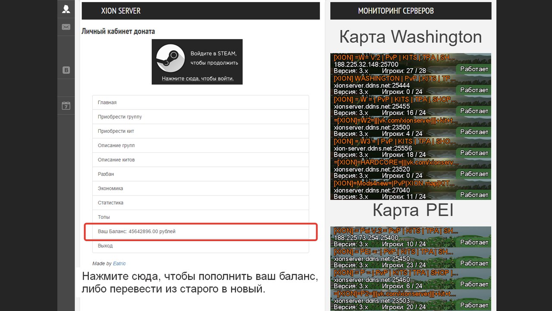Image resolution: width=552 pixels, height=311 pixels.
Task: Click the 'Карта PEI' heading
Action: click(413, 210)
